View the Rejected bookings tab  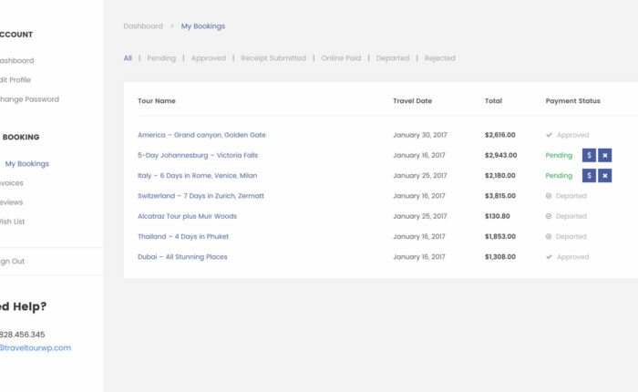[439, 58]
